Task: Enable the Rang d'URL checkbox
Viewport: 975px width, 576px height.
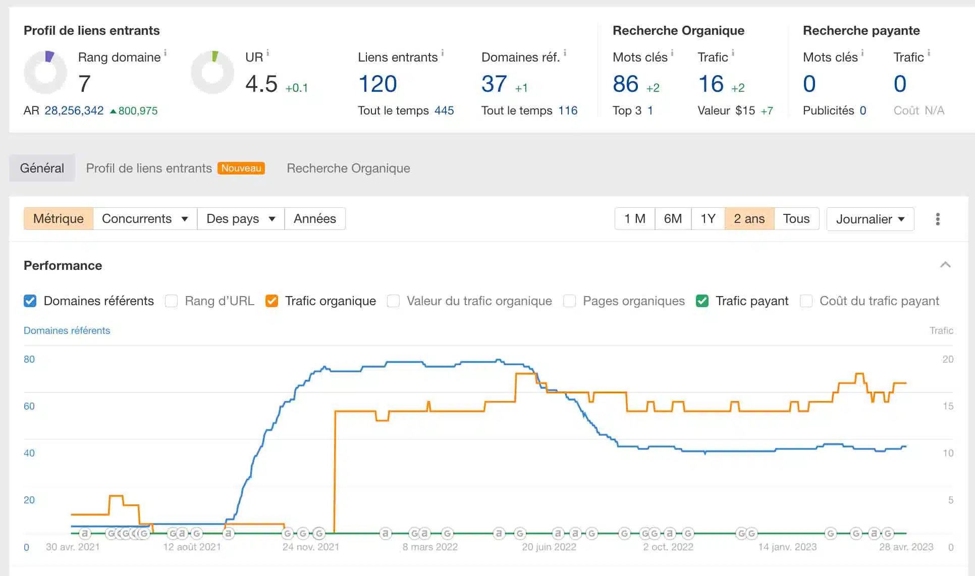Action: [x=172, y=301]
